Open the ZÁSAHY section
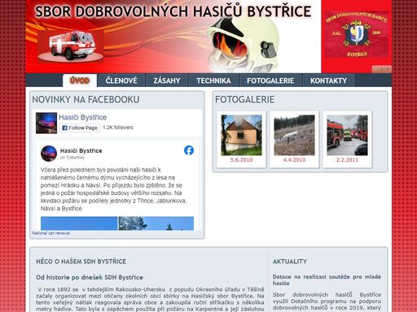 [167, 80]
